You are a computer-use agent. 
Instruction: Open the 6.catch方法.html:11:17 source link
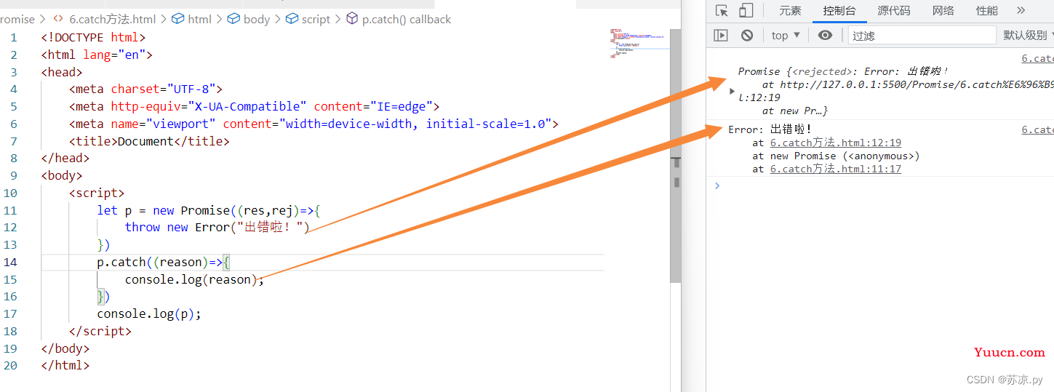pyautogui.click(x=836, y=169)
